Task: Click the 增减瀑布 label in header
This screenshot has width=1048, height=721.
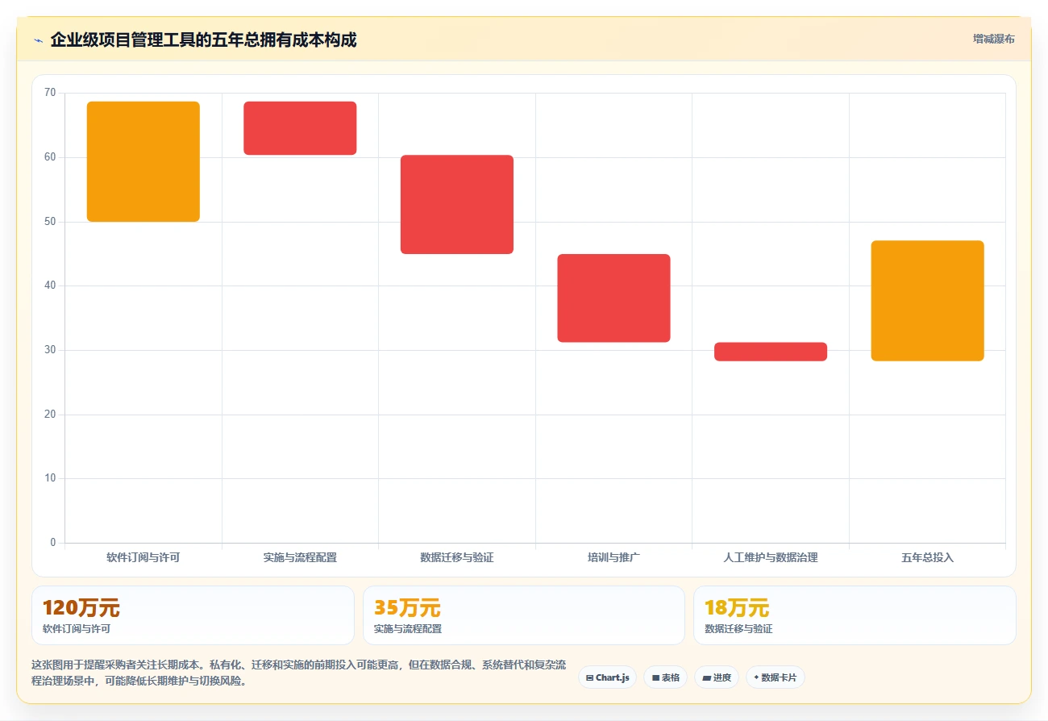Action: (993, 39)
